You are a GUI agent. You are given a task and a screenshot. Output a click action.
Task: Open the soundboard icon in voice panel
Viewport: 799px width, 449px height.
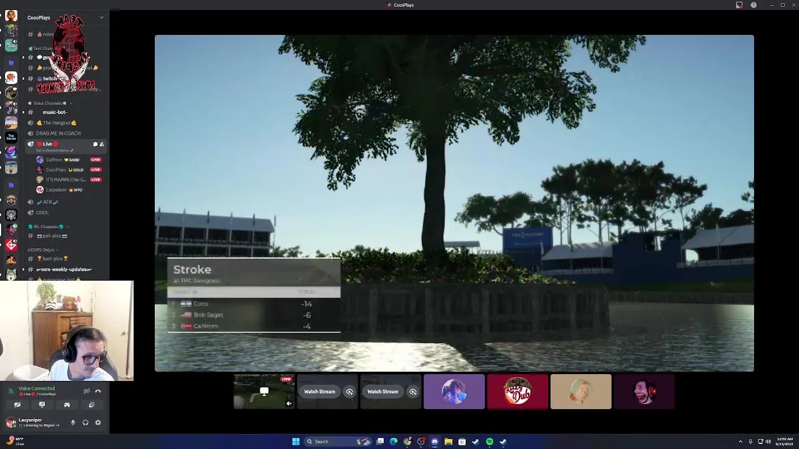click(x=92, y=405)
